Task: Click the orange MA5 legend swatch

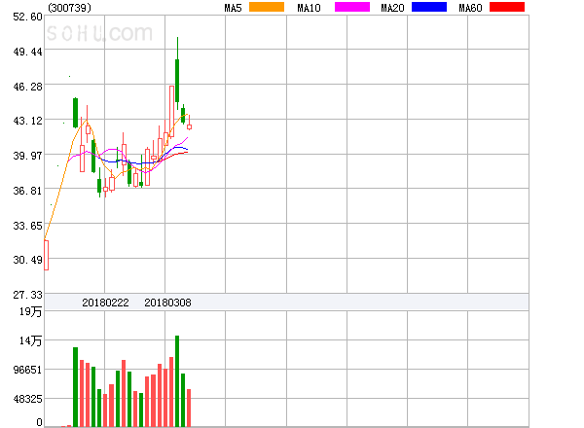Action: point(267,7)
